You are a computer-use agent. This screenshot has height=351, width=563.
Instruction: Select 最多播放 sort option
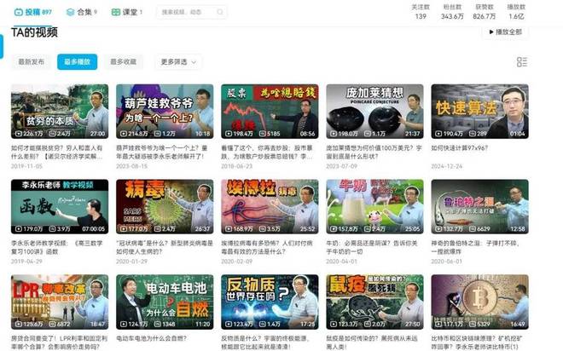coord(77,62)
